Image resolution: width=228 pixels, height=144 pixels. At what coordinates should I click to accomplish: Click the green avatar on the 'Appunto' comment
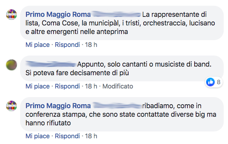coord(12,65)
